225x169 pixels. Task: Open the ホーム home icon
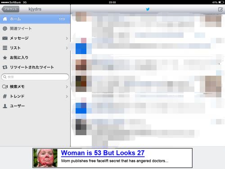5,19
